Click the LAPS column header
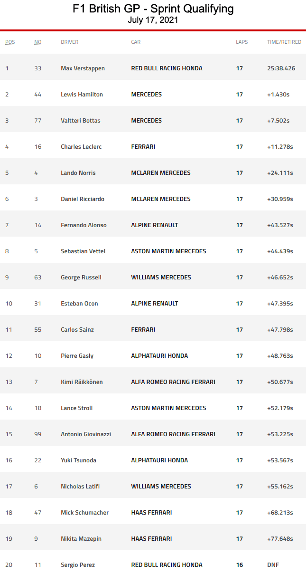 click(241, 42)
